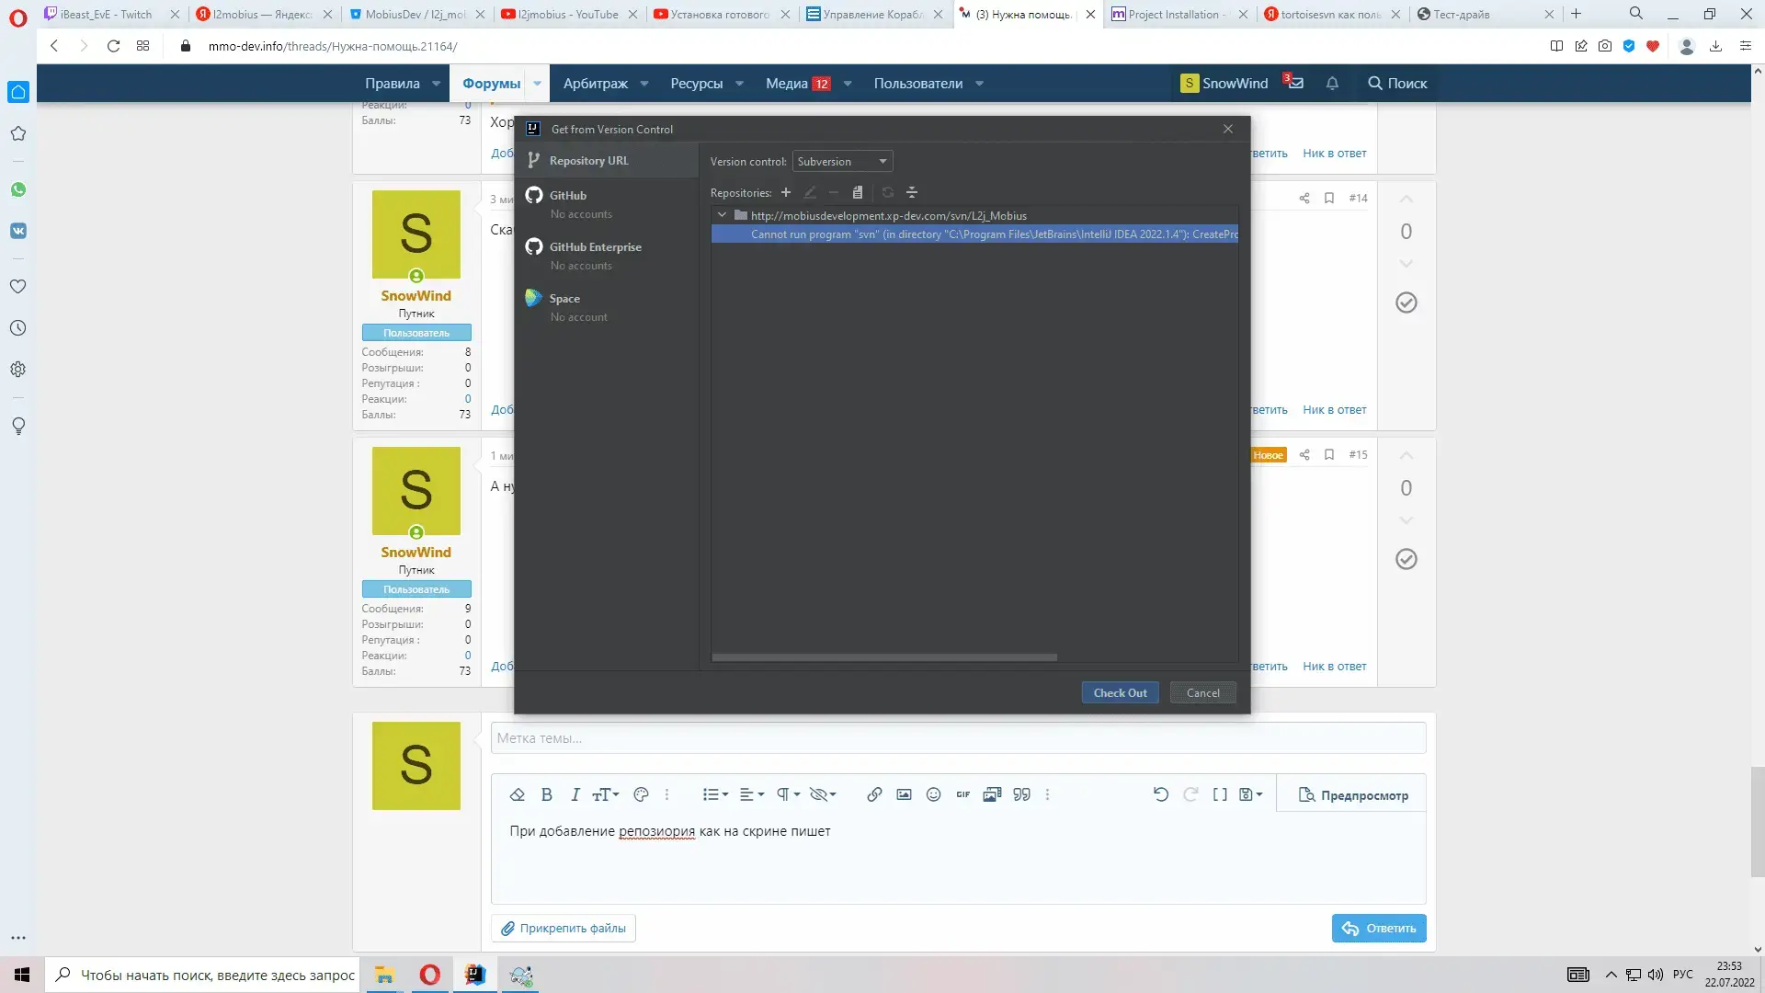This screenshot has width=1765, height=993.
Task: Click the Прикрепить файлы attach button
Action: (564, 929)
